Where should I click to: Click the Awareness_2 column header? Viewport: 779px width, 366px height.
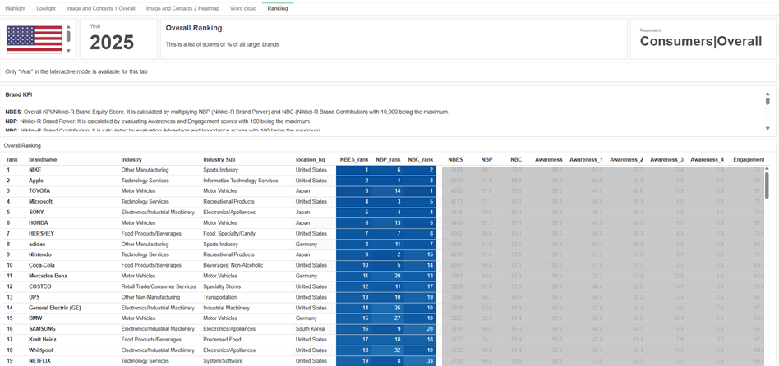tap(626, 159)
